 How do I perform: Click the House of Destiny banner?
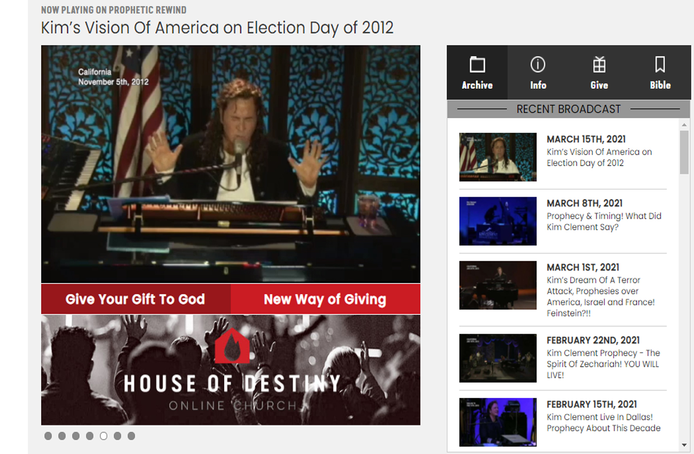click(x=231, y=370)
